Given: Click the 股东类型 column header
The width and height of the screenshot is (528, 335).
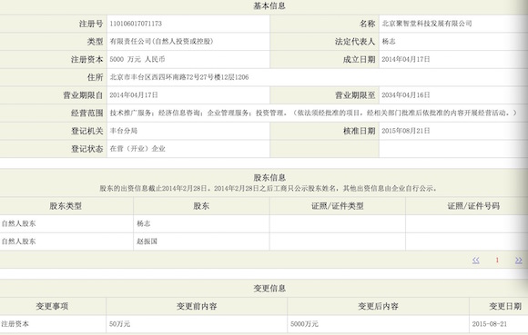Looking at the screenshot, I should pyautogui.click(x=66, y=206).
